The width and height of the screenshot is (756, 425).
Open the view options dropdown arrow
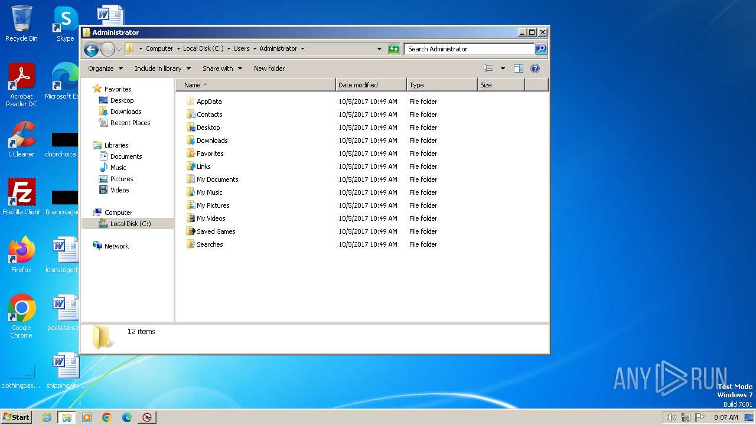503,68
